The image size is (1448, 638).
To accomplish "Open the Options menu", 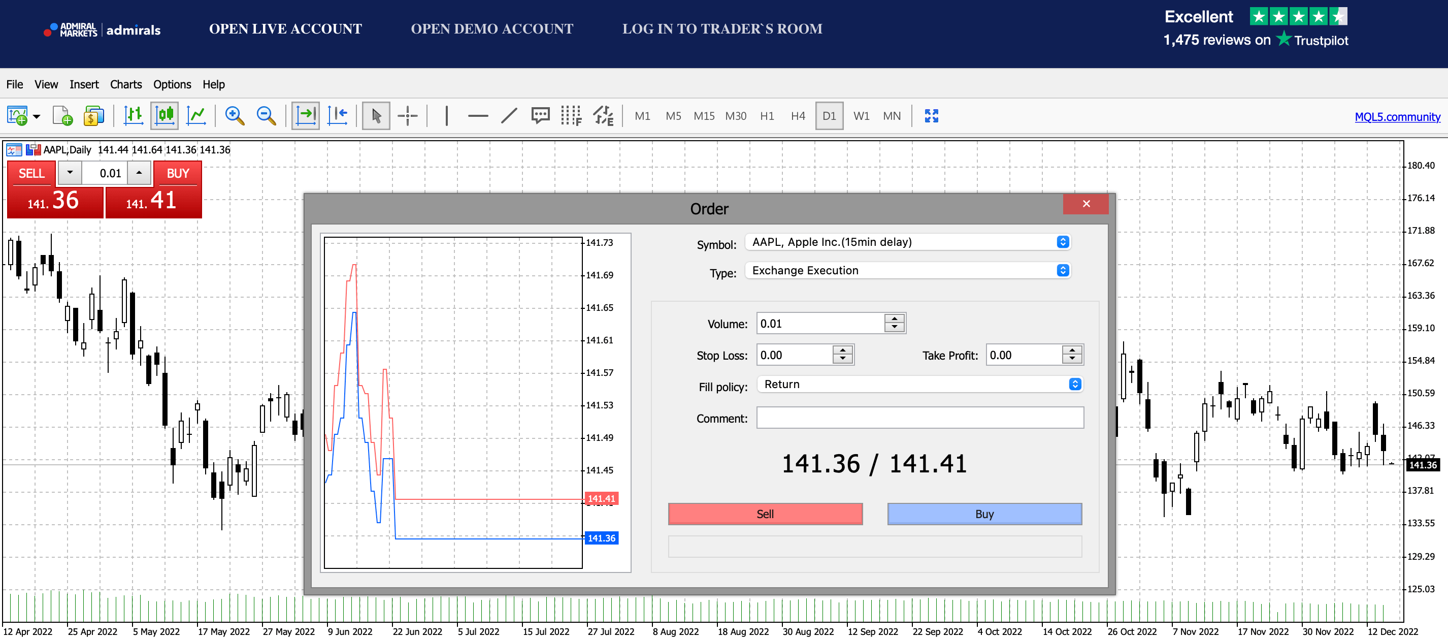I will [x=172, y=84].
